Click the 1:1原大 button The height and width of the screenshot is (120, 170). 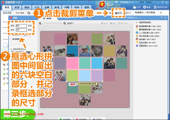point(71,23)
